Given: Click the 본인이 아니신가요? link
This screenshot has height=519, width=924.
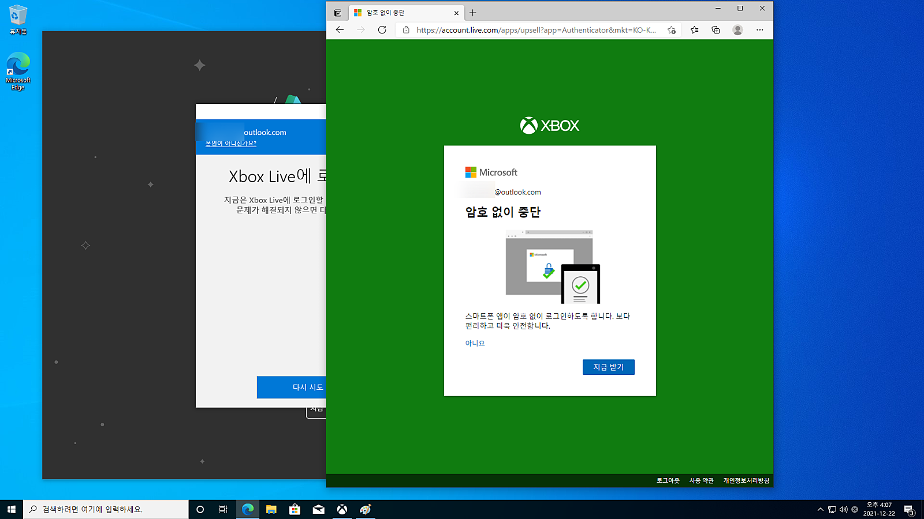Looking at the screenshot, I should point(231,144).
